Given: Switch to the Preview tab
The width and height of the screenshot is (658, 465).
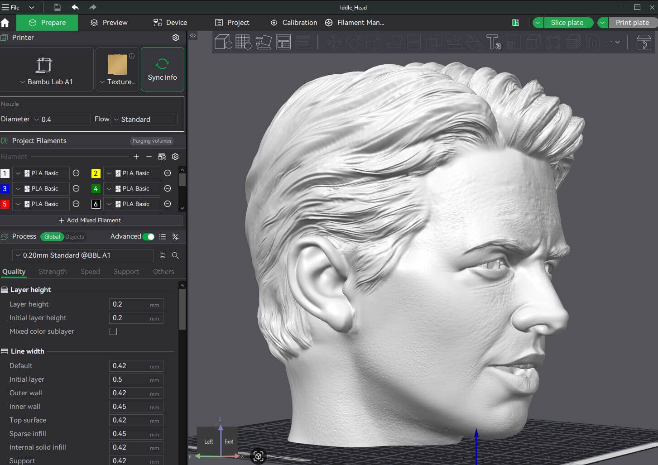Looking at the screenshot, I should pyautogui.click(x=109, y=23).
